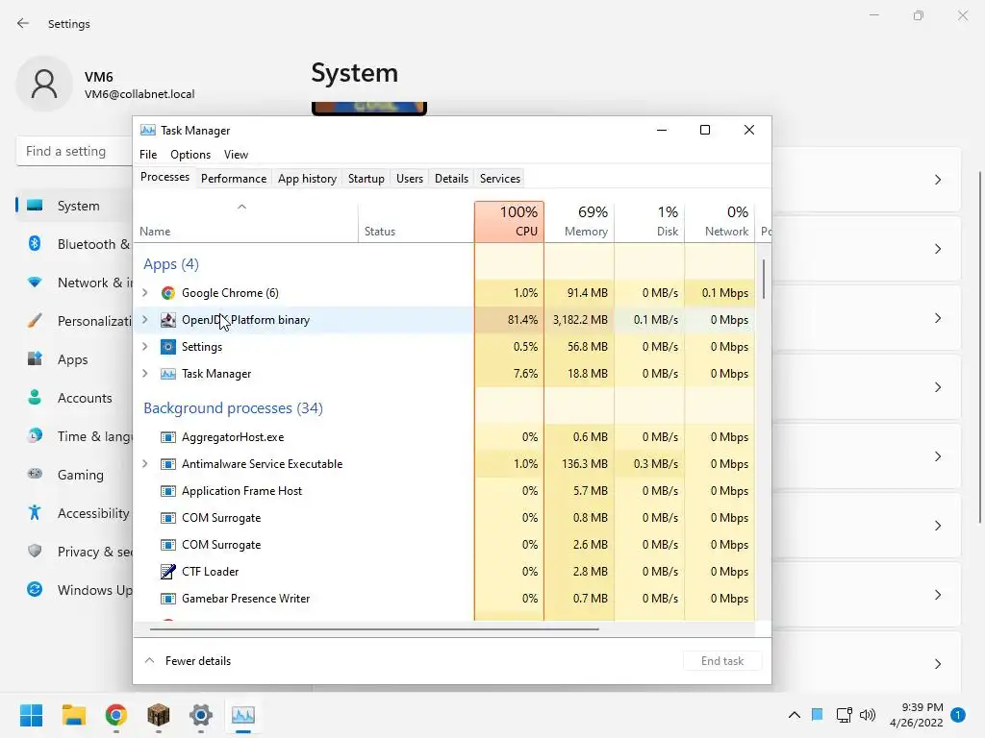Viewport: 985px width, 738px height.
Task: Click the Task Manager title bar icon
Action: point(147,131)
